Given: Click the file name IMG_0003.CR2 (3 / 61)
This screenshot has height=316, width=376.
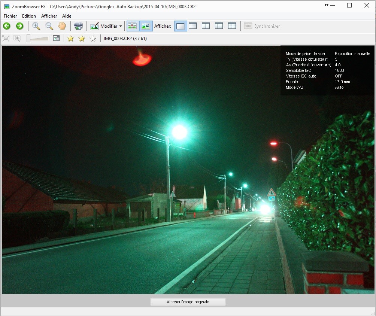Looking at the screenshot, I should coord(125,38).
